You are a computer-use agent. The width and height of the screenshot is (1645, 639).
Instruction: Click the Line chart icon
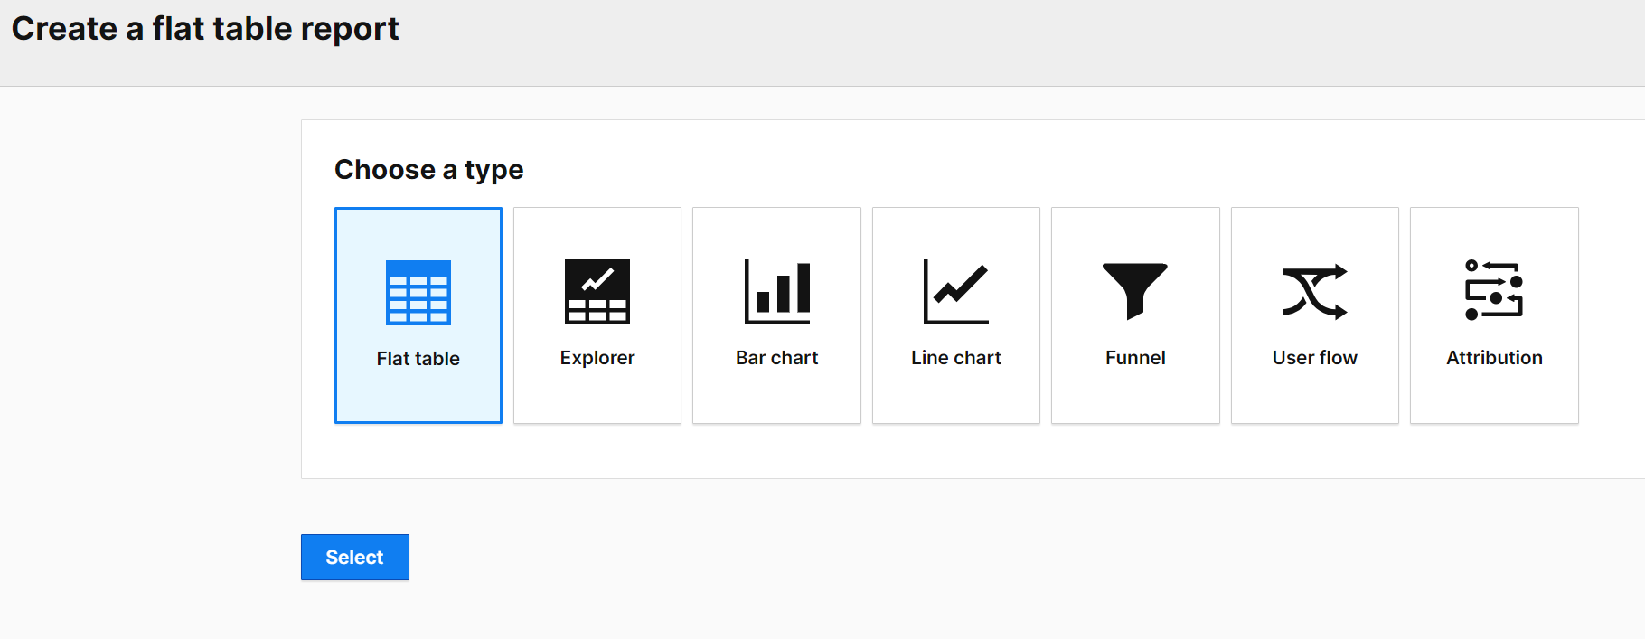coord(955,291)
